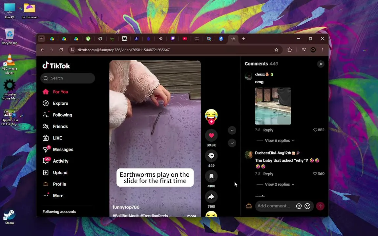
Task: Open the browser tab search dropdown
Action: point(41,39)
